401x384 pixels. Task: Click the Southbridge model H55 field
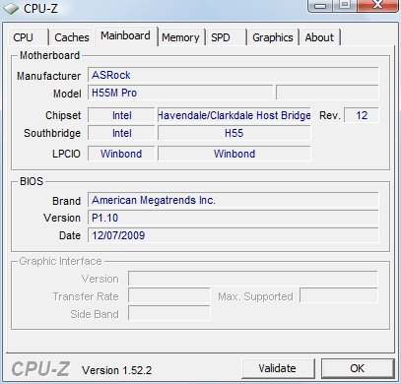pyautogui.click(x=234, y=133)
